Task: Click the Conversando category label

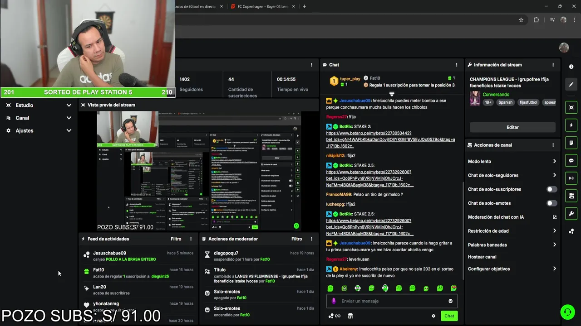Action: 496,95
